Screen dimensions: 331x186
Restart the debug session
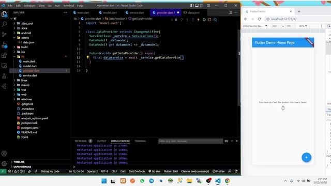[204, 20]
